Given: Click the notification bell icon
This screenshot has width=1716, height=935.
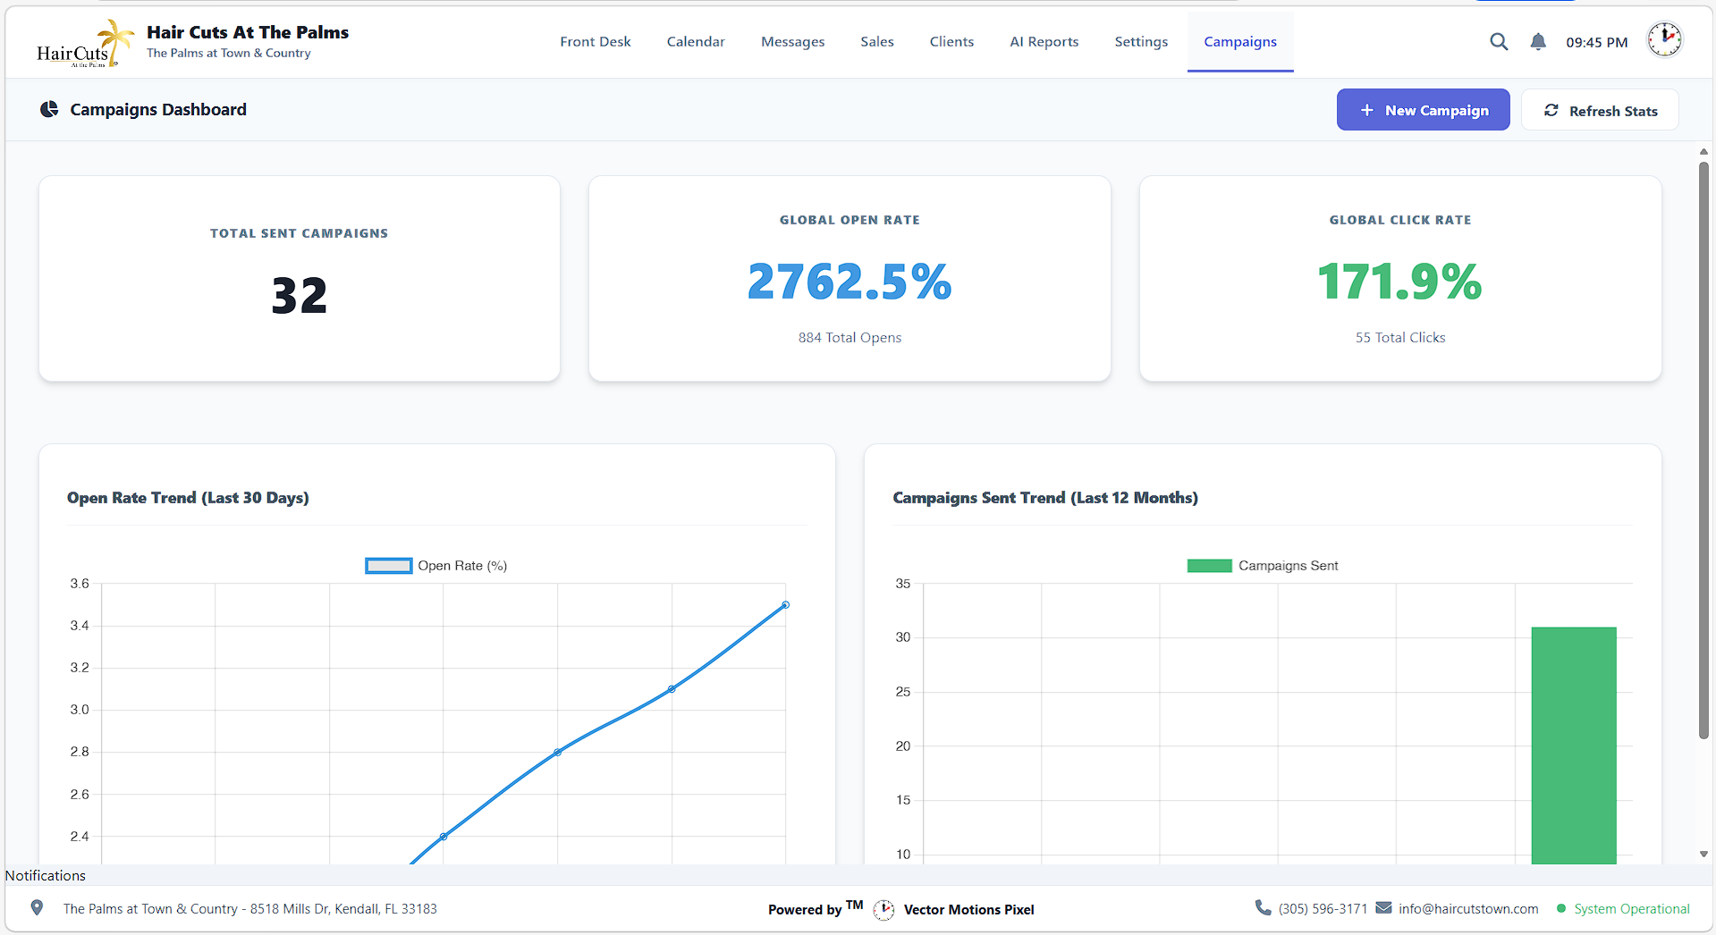Looking at the screenshot, I should tap(1538, 41).
